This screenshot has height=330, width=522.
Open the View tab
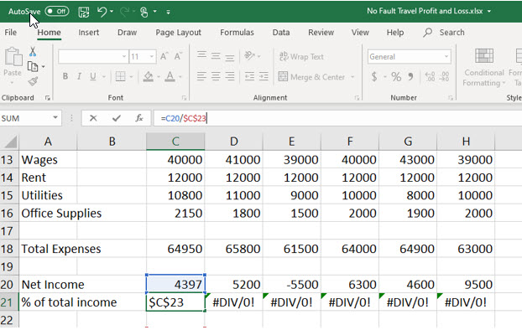pos(360,32)
